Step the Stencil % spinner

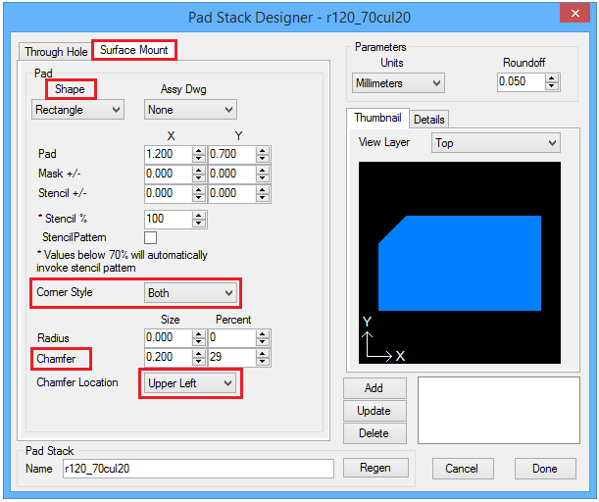tap(198, 219)
